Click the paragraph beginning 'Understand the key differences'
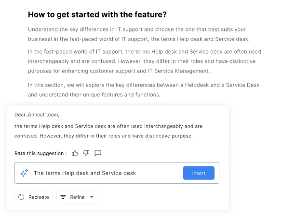This screenshot has height=220, width=282. 139,34
